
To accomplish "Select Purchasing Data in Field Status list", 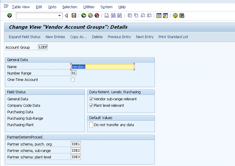I will tap(20, 112).
